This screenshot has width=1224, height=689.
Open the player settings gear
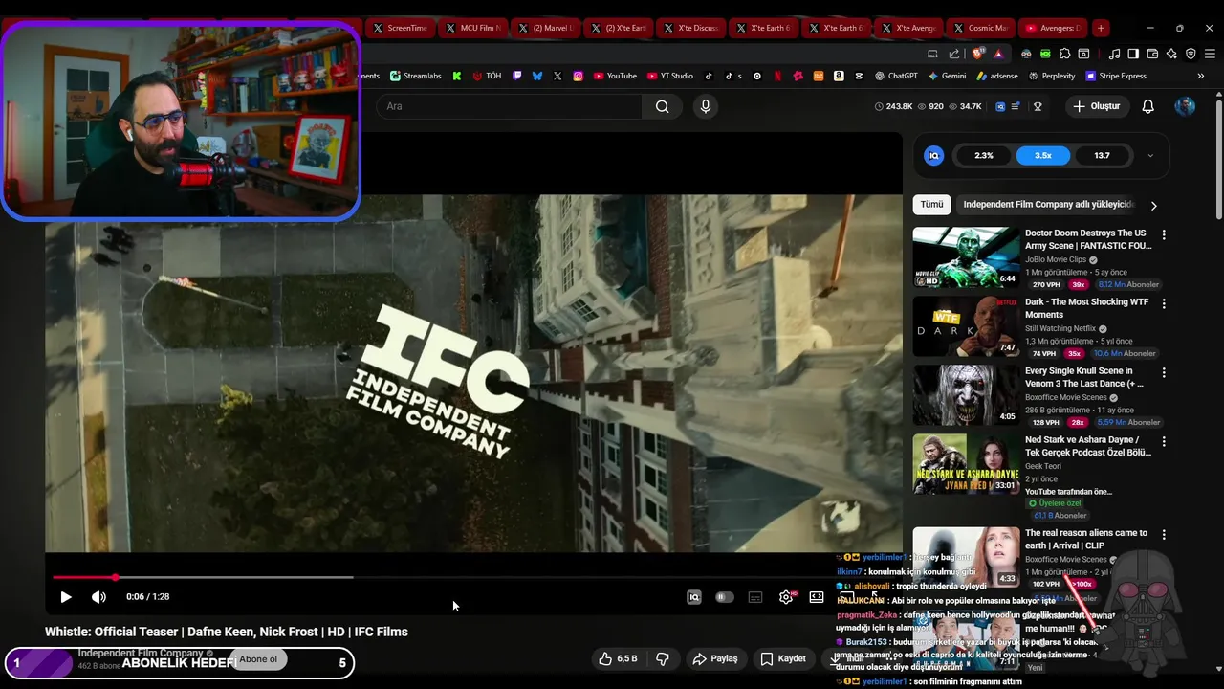[786, 597]
